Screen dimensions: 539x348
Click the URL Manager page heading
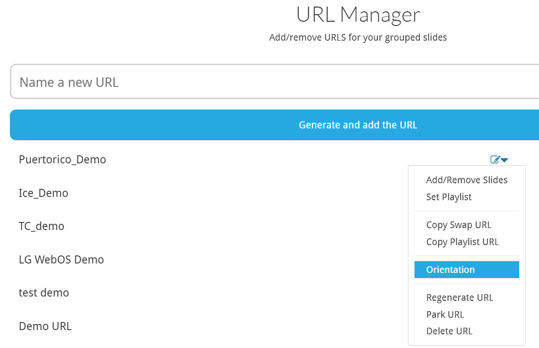coord(358,15)
